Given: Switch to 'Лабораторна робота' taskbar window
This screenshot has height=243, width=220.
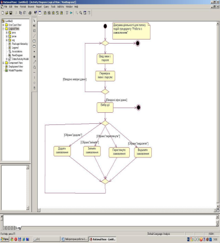Looking at the screenshot, I should pos(74,240).
